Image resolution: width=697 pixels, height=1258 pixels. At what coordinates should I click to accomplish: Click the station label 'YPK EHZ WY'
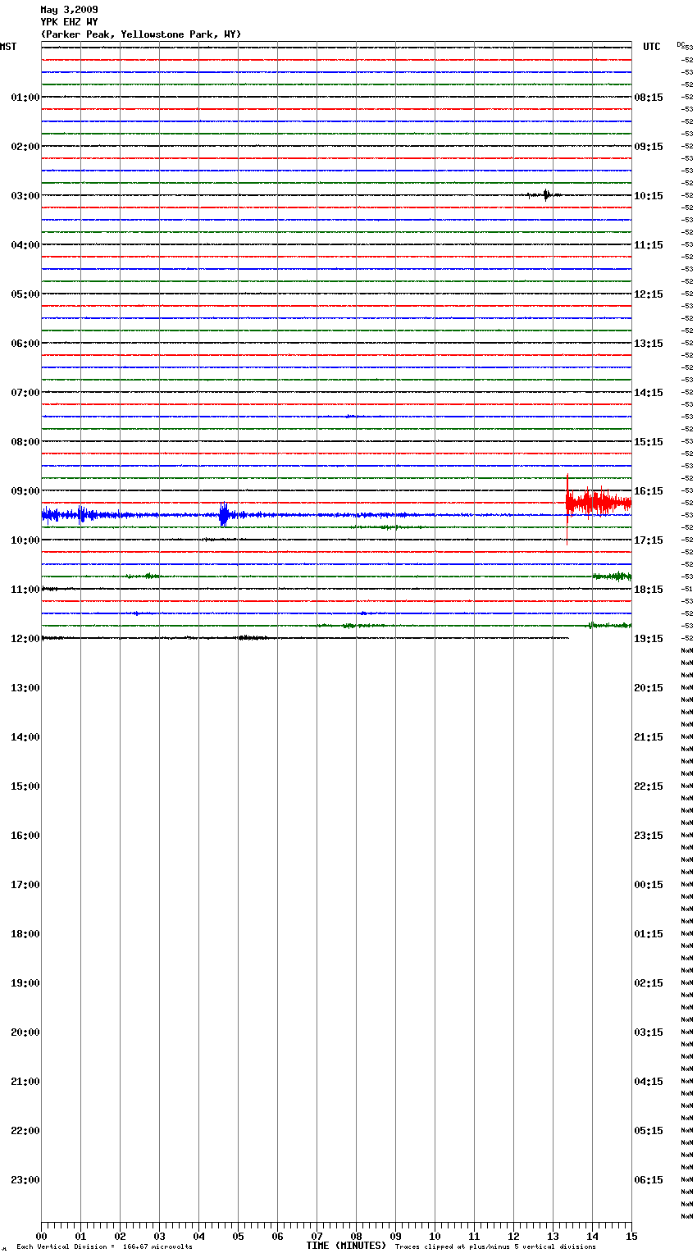69,22
